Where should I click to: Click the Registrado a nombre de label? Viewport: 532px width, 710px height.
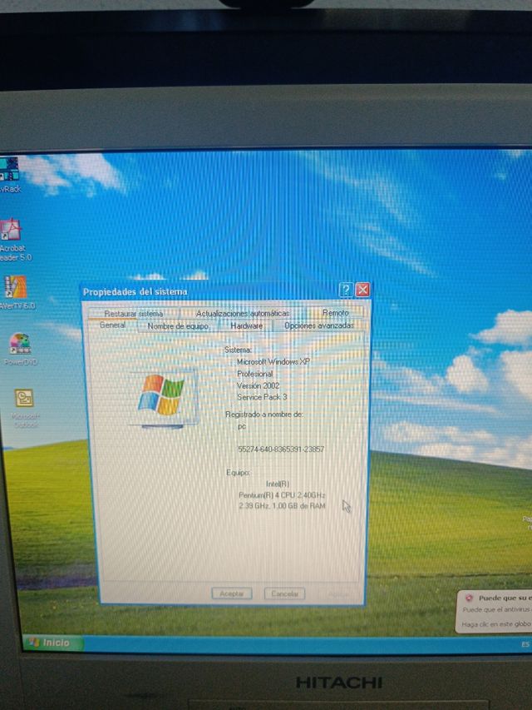point(264,415)
